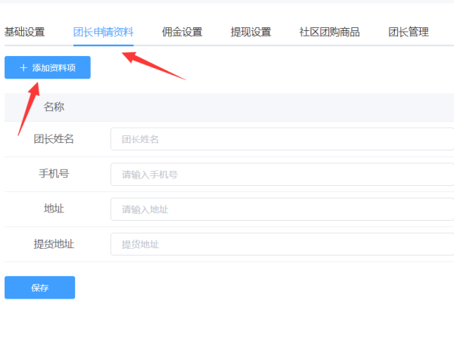Click the 手机号 row label

[54, 174]
